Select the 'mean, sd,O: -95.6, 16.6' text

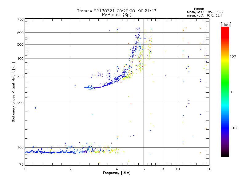[x=205, y=12]
